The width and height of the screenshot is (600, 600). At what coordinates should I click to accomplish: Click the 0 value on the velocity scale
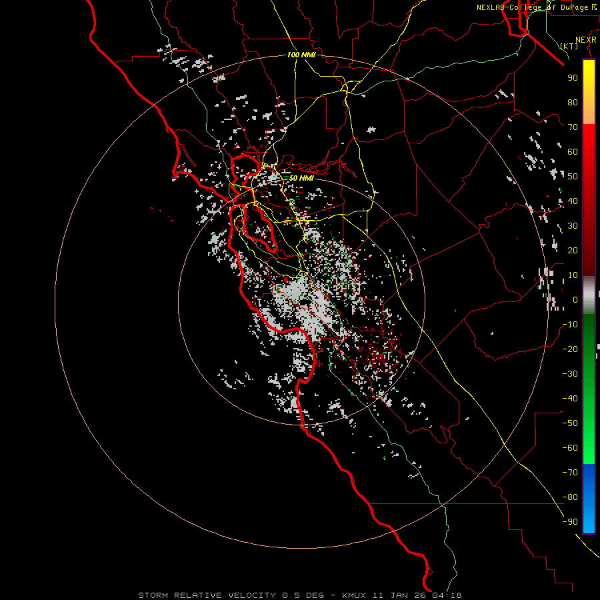tap(575, 300)
